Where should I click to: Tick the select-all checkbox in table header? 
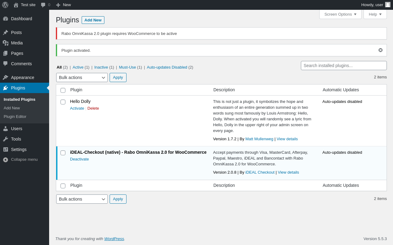63,90
